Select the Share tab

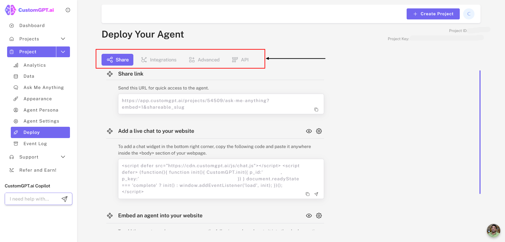[x=117, y=60]
